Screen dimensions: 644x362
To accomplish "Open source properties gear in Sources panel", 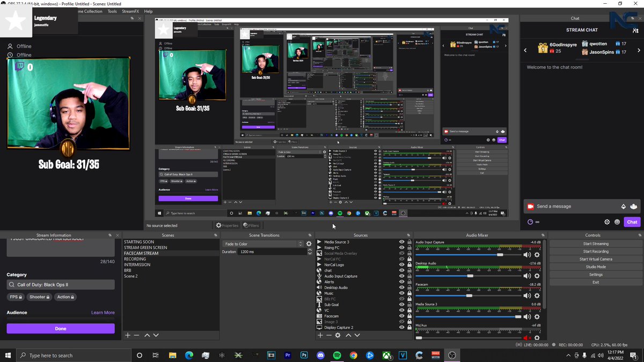I will coord(338,335).
